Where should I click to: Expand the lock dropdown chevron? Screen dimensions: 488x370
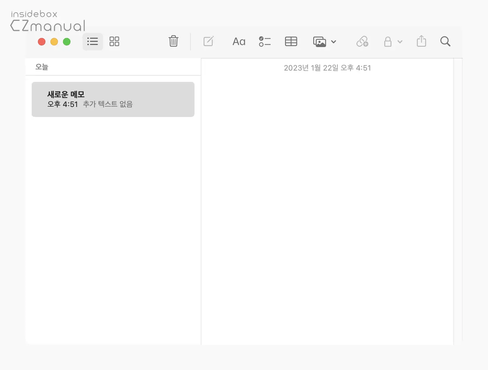[400, 42]
